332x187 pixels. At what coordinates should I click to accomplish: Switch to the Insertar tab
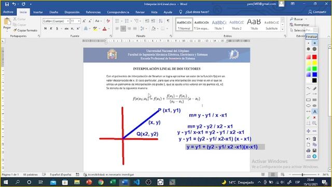(x=38, y=12)
